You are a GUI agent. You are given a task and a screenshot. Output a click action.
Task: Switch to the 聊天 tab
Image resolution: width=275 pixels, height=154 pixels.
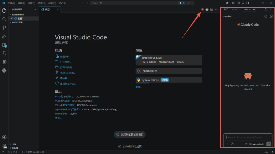(x=226, y=9)
